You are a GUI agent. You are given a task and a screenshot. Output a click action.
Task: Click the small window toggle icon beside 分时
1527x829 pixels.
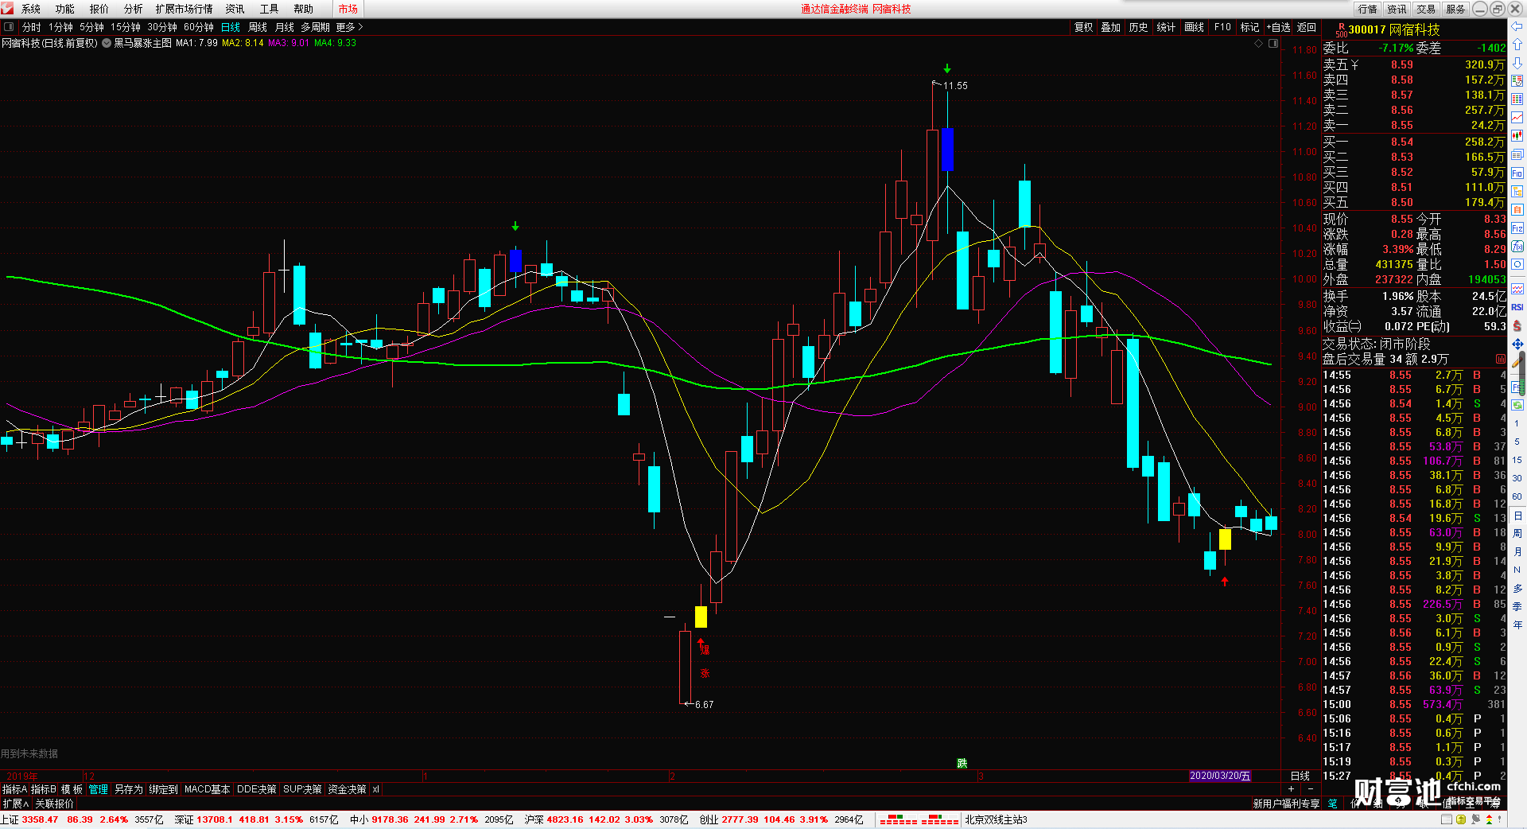(x=9, y=27)
